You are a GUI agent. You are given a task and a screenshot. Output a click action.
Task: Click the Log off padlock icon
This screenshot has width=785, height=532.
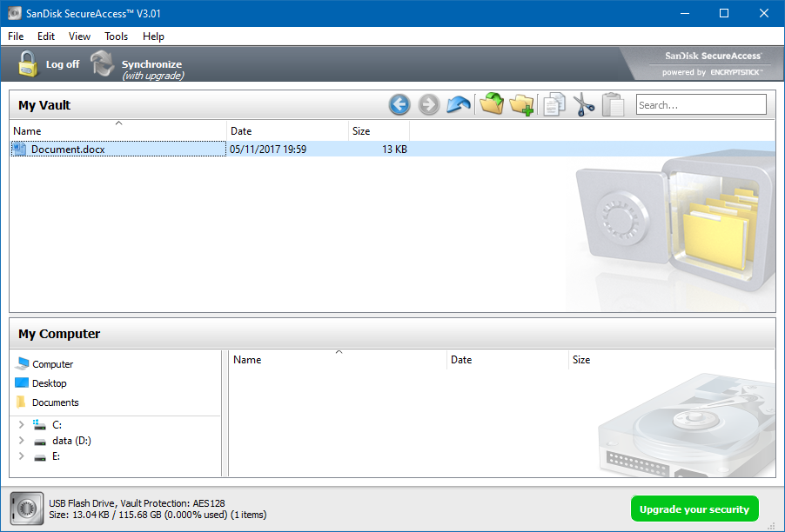click(x=28, y=64)
